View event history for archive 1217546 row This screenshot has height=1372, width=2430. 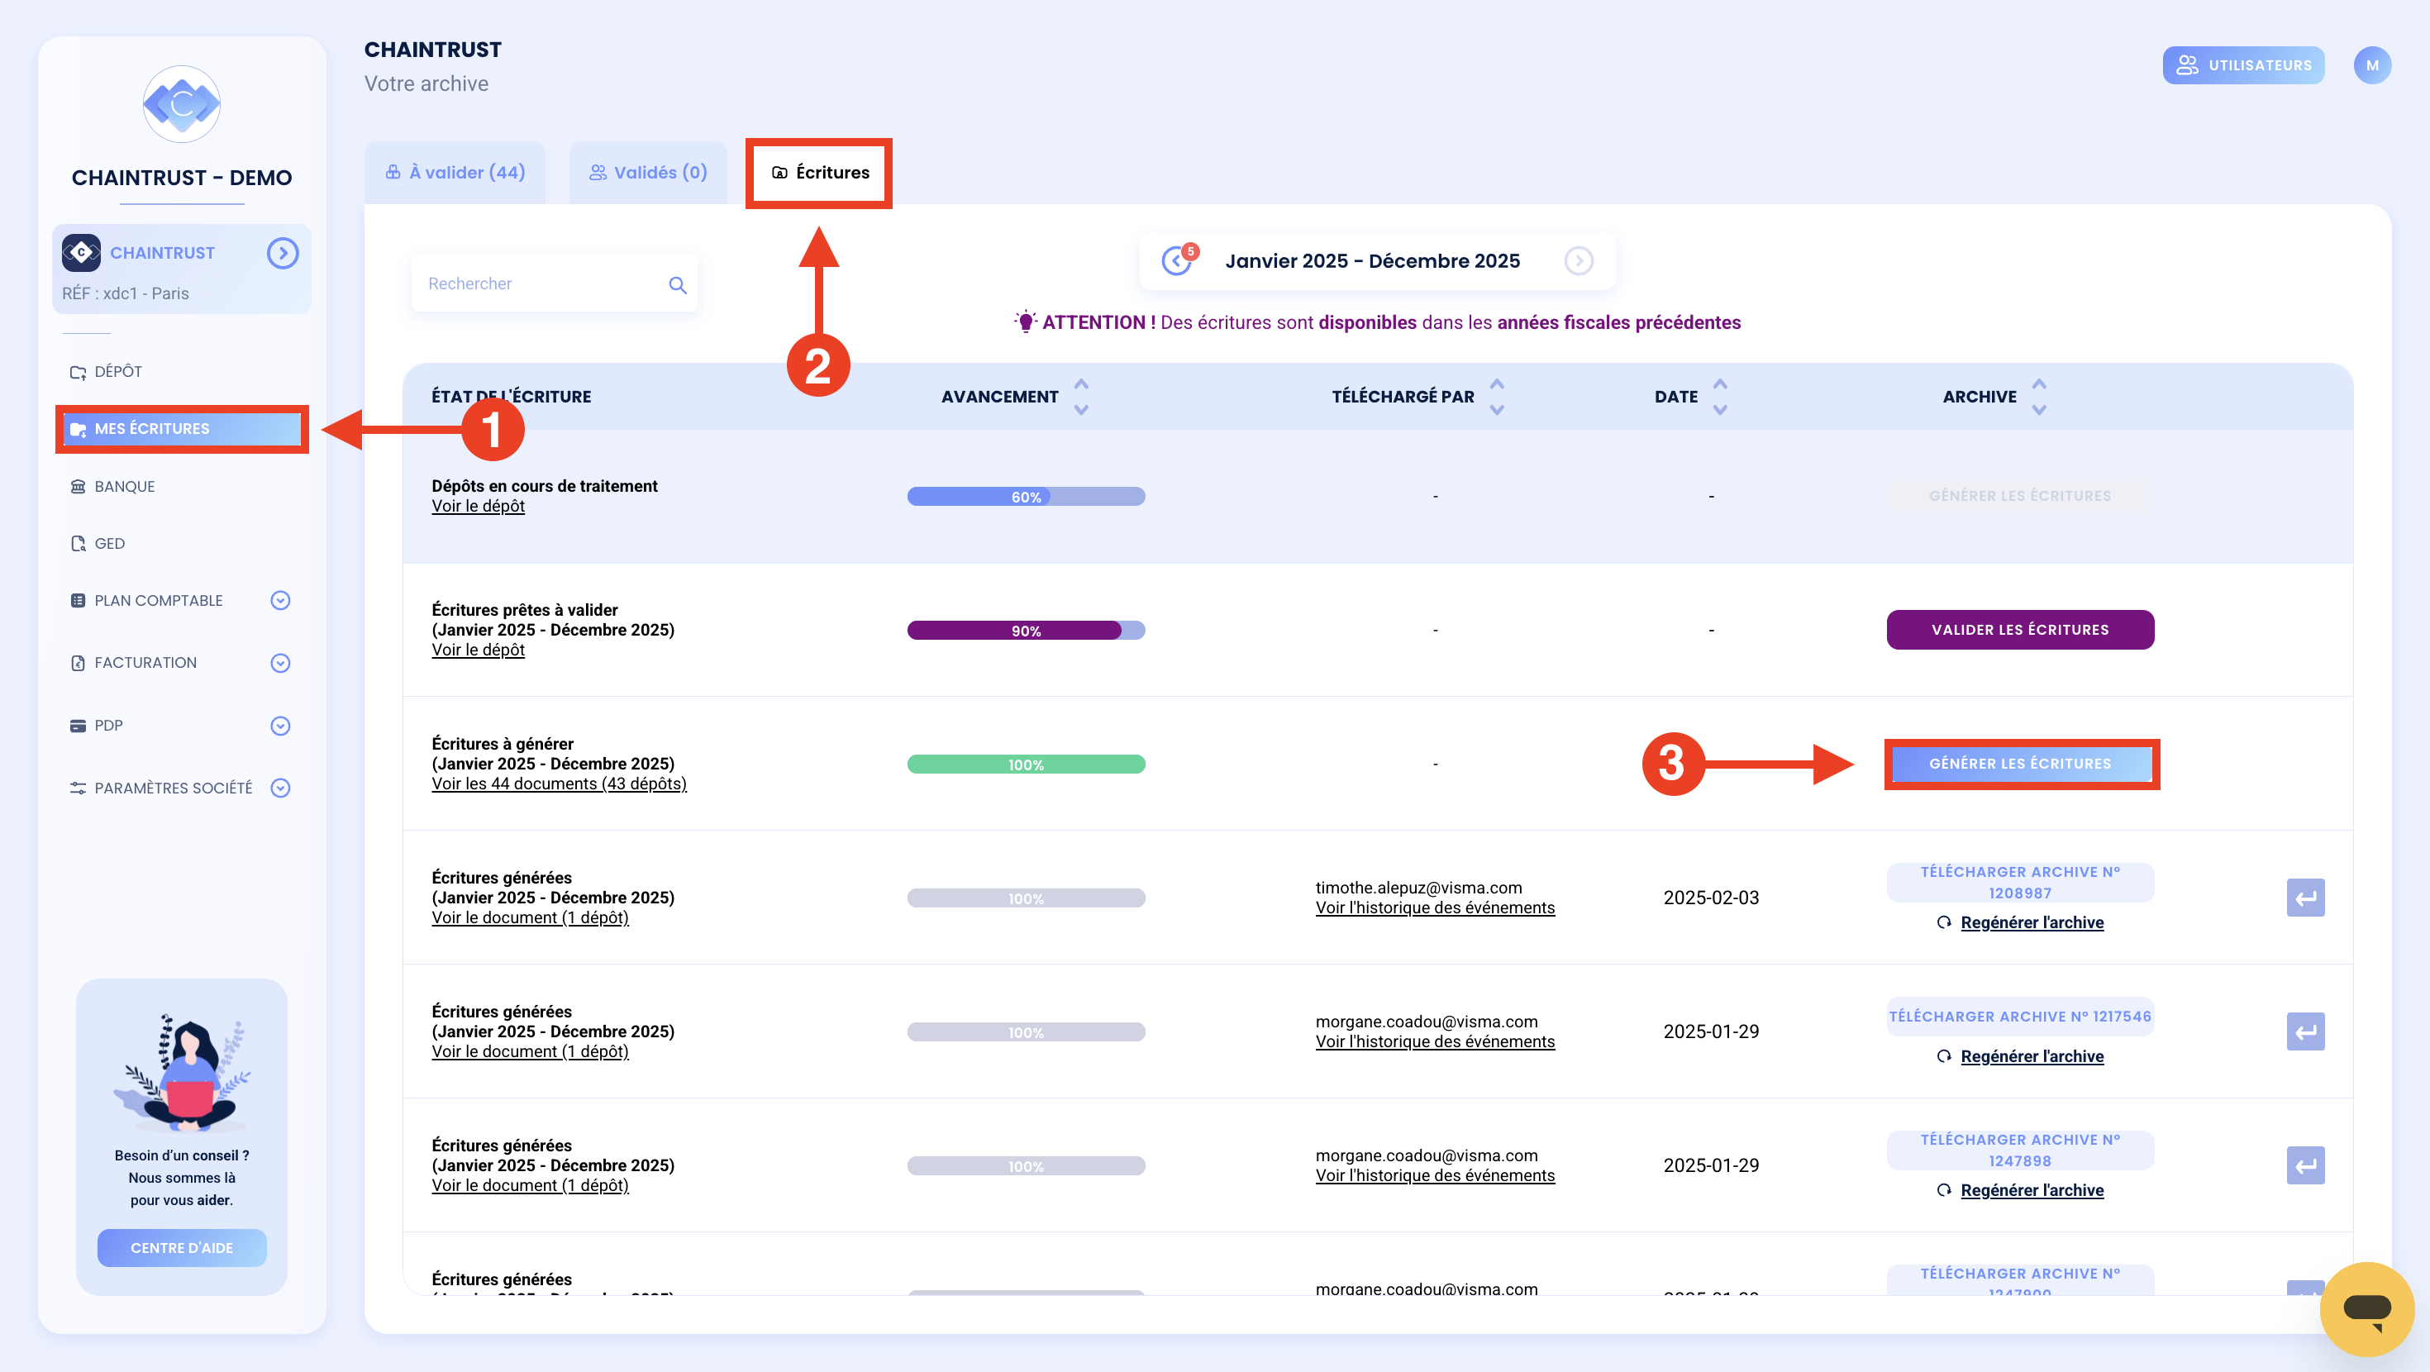1435,1041
